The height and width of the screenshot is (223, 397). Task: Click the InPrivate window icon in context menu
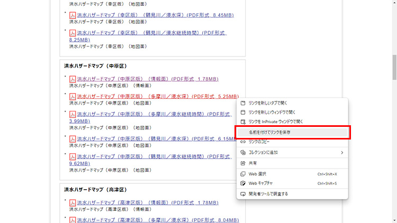click(243, 121)
